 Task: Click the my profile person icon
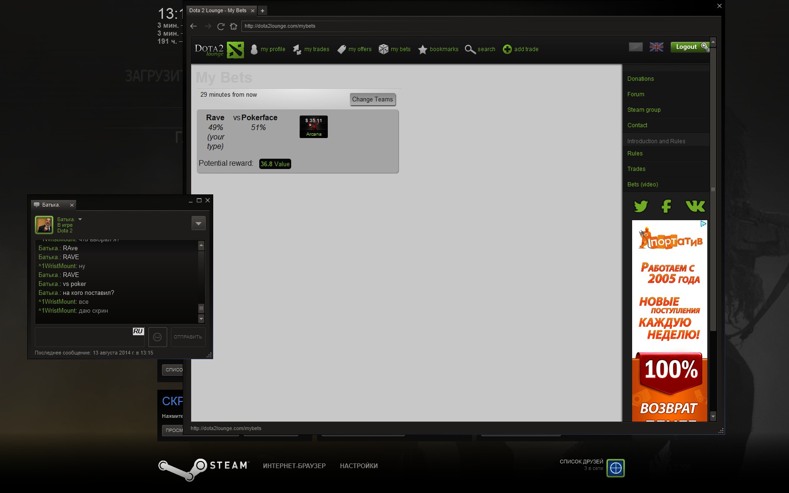[254, 49]
